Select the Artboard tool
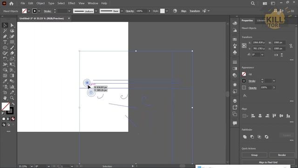298x168 pixels. (x=5, y=92)
